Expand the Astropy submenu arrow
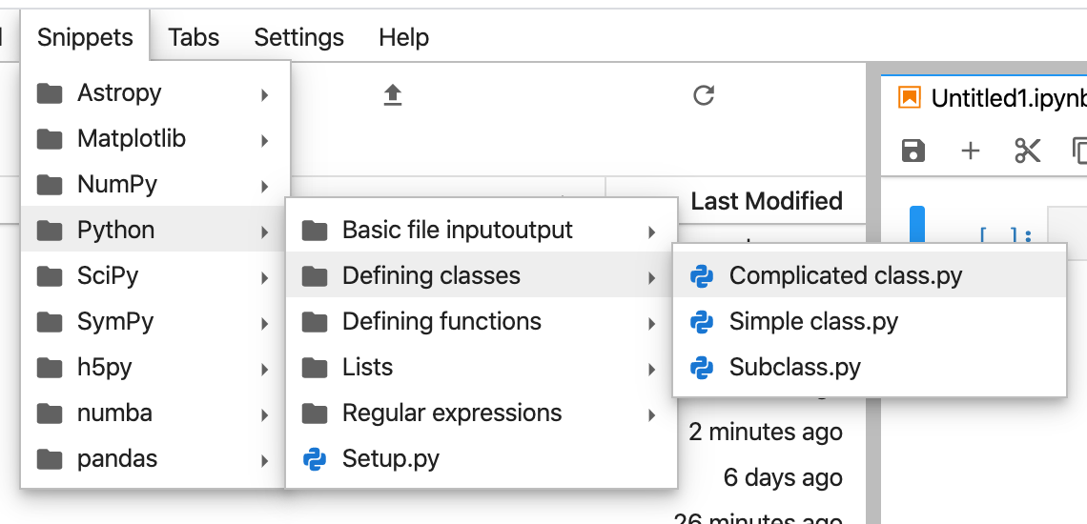The image size is (1087, 524). 264,94
